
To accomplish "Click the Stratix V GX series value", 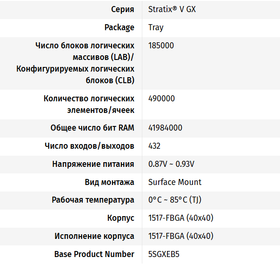I will tap(172, 9).
